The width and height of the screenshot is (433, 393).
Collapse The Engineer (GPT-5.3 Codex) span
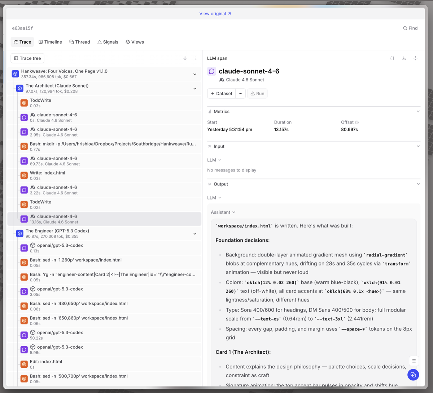click(x=195, y=234)
